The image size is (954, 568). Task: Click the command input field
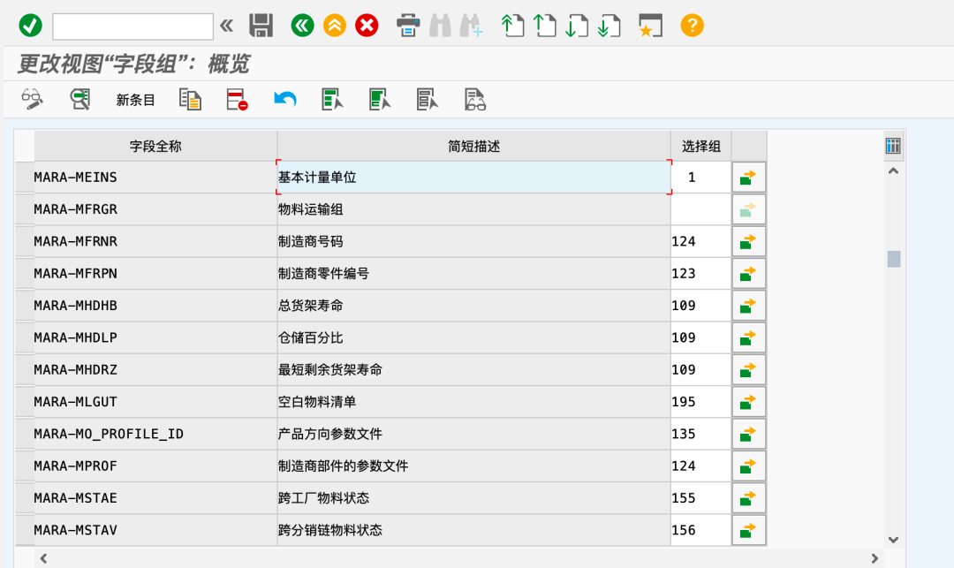pos(132,27)
